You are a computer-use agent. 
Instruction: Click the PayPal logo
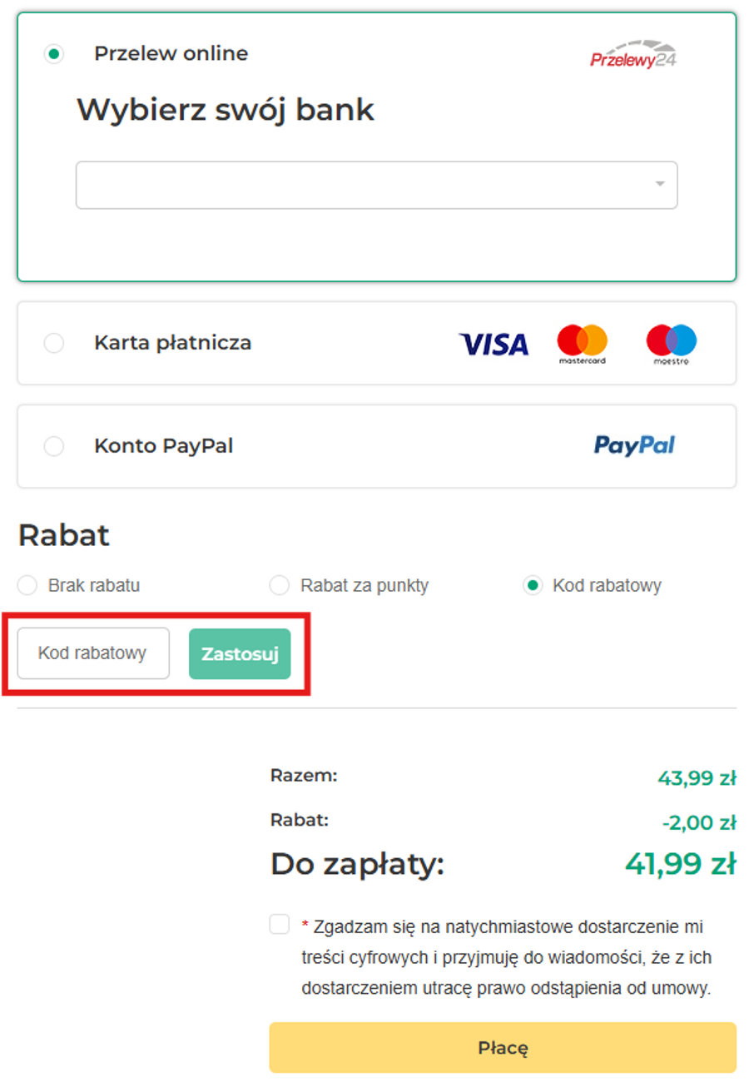[x=634, y=446]
